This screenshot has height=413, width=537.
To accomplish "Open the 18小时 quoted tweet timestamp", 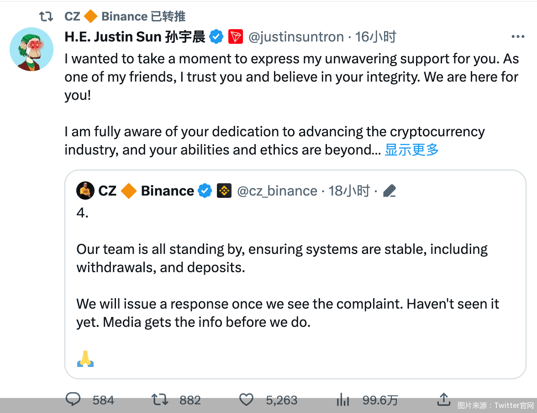I will pos(349,191).
